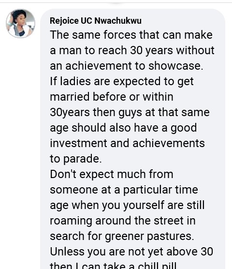
Task: Open Rejoice UC Nwachukwu's profile picture
Action: coord(21,23)
